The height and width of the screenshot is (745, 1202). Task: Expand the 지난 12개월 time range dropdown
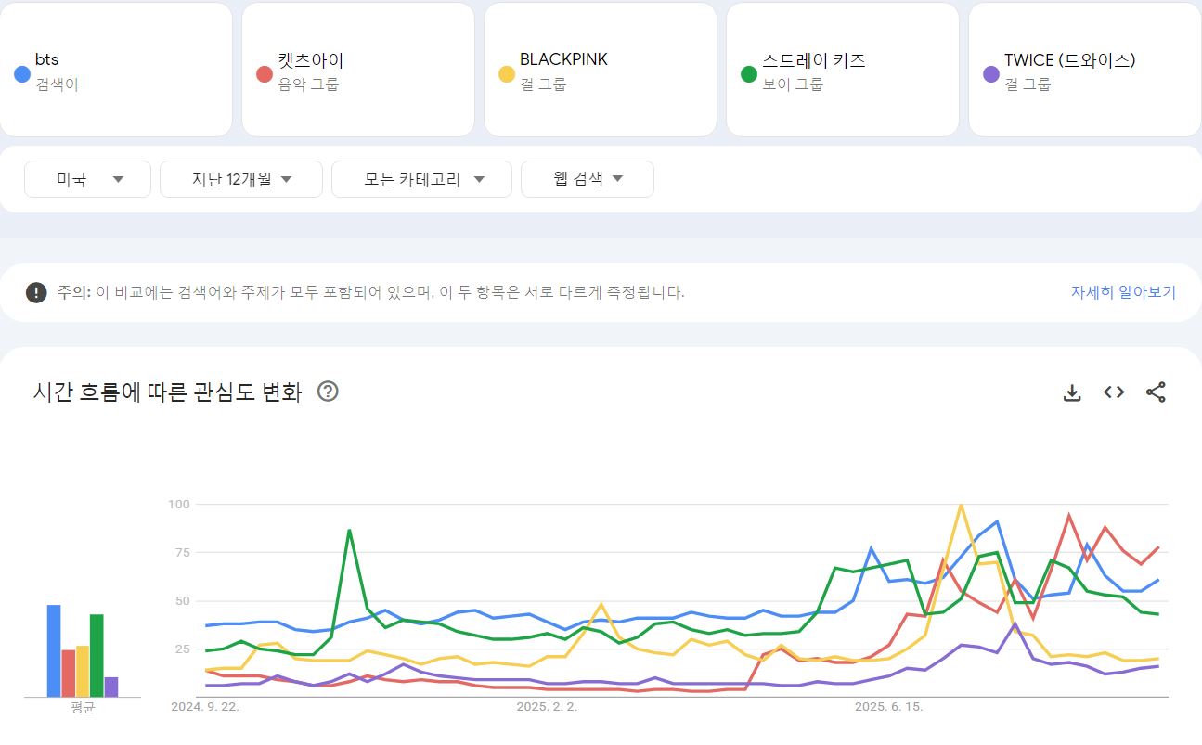[x=241, y=179]
